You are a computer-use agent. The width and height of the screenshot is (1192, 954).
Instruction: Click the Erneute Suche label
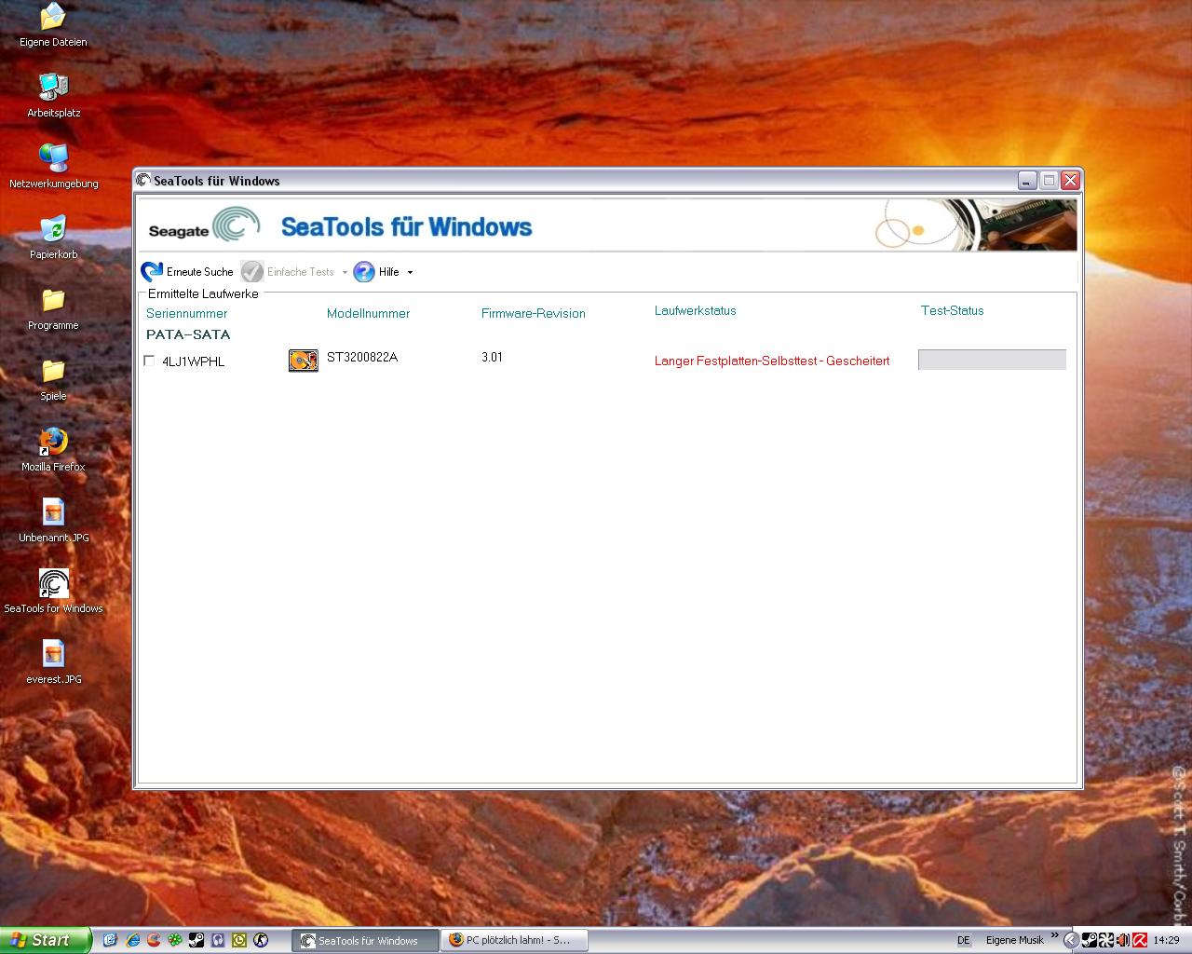point(199,272)
